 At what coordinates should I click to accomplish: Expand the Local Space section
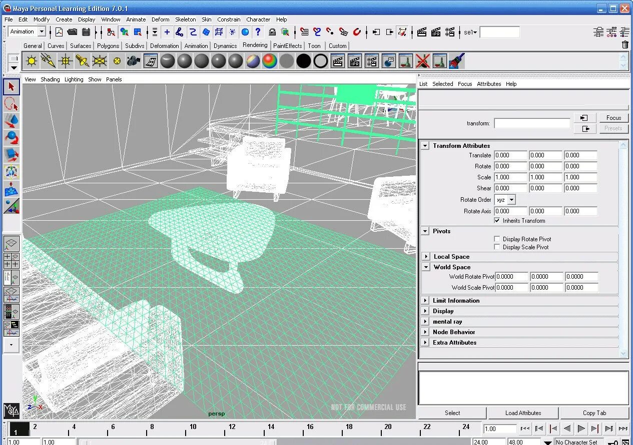point(426,257)
